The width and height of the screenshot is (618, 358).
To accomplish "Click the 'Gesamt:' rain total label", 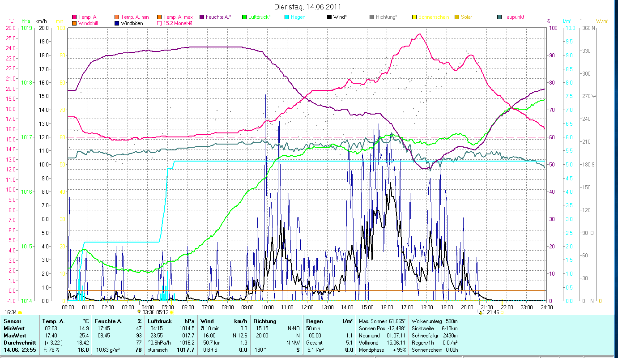I will [315, 343].
